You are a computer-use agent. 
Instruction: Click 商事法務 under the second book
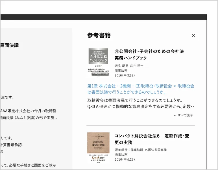[x=121, y=155]
